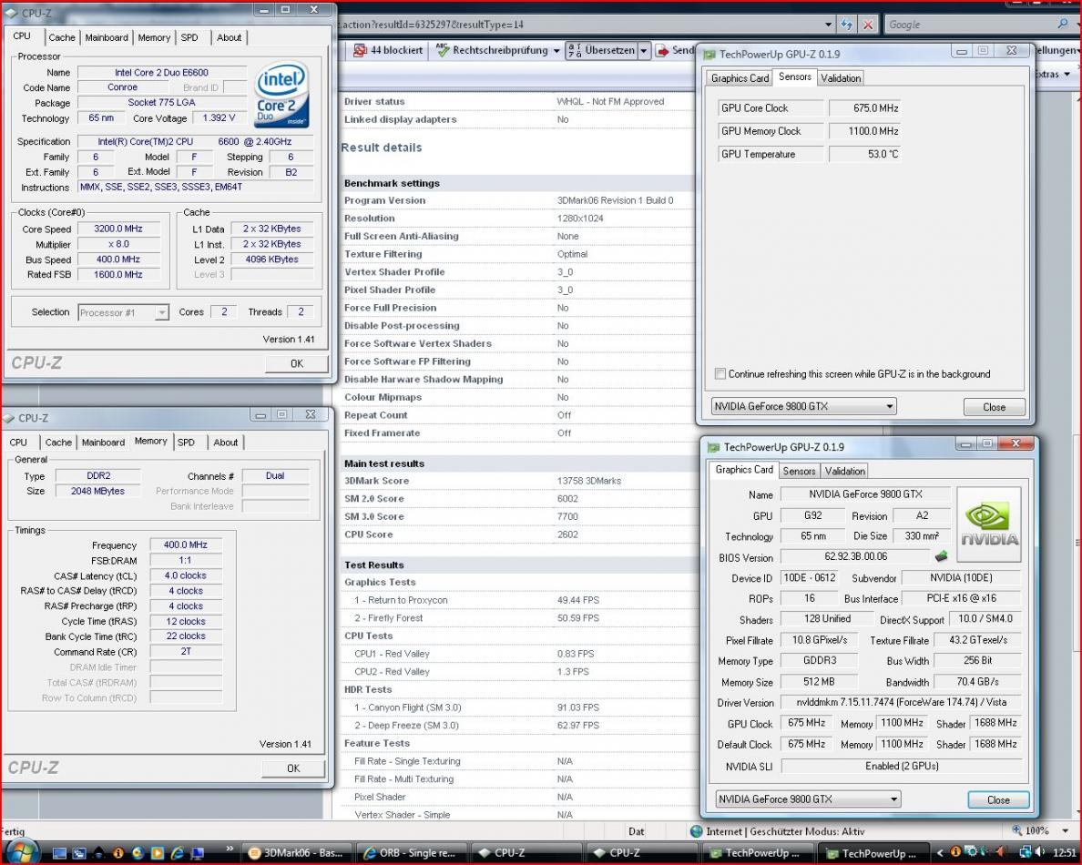Image resolution: width=1082 pixels, height=865 pixels.
Task: Click the taskbar clock showing 12:51
Action: point(1066,853)
